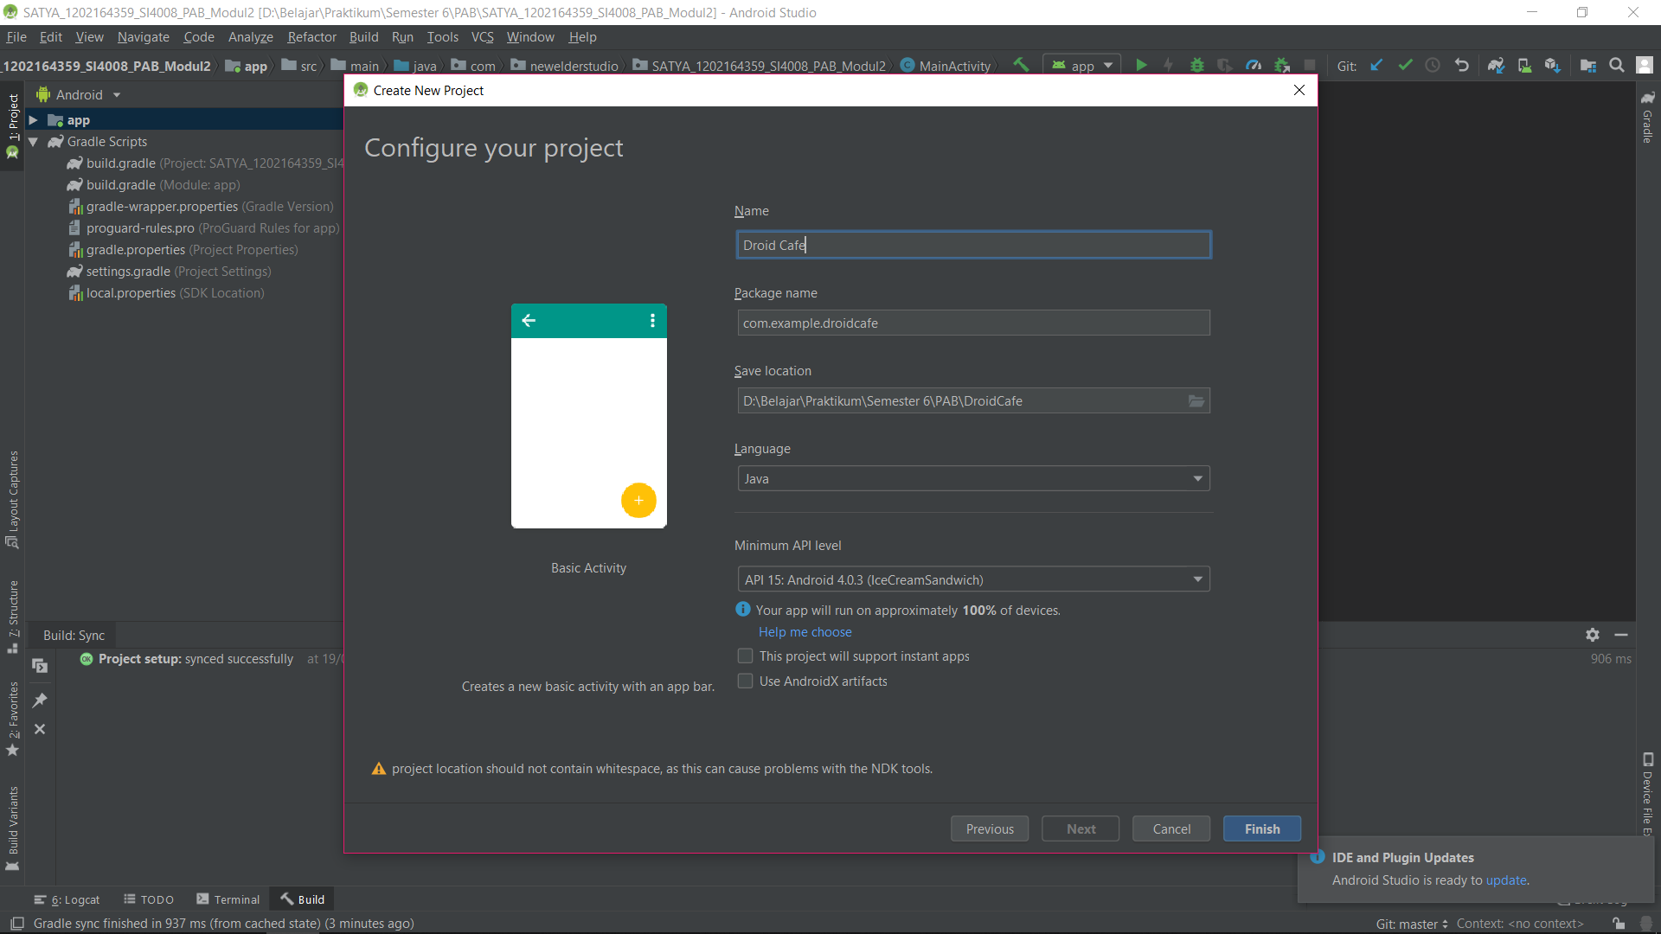Open the app run configuration dropdown
1661x934 pixels.
pos(1082,65)
